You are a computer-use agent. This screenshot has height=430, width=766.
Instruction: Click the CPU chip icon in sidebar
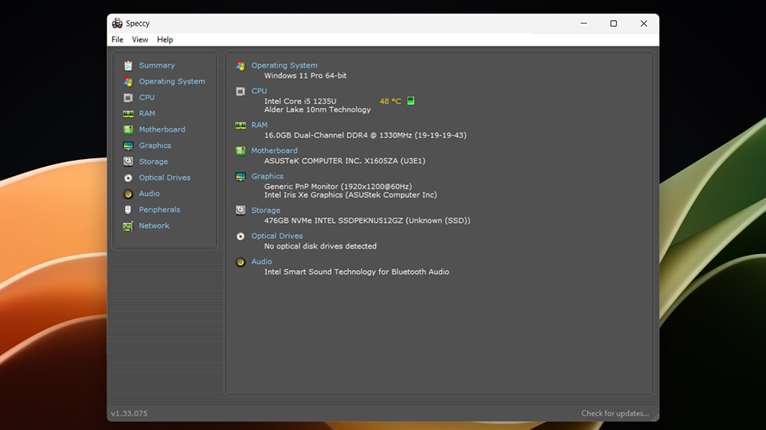[128, 98]
